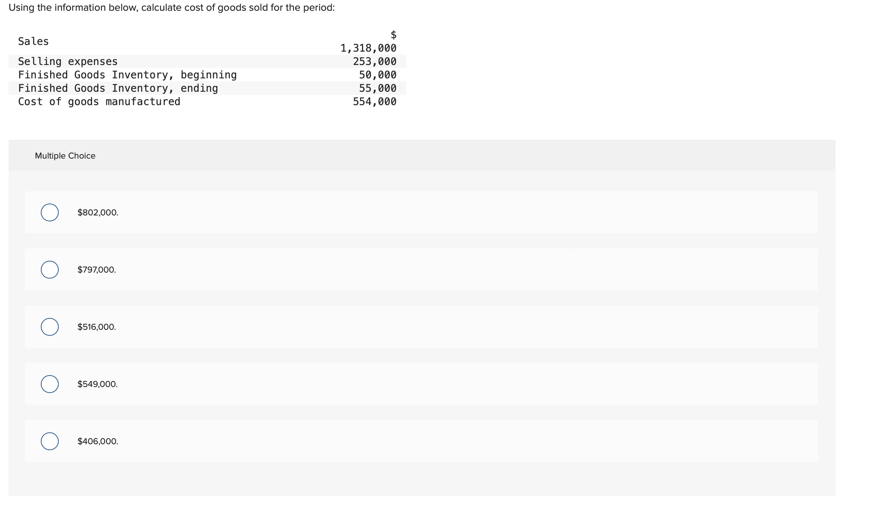The image size is (886, 520).
Task: Select the $802,000 answer option
Action: [49, 213]
